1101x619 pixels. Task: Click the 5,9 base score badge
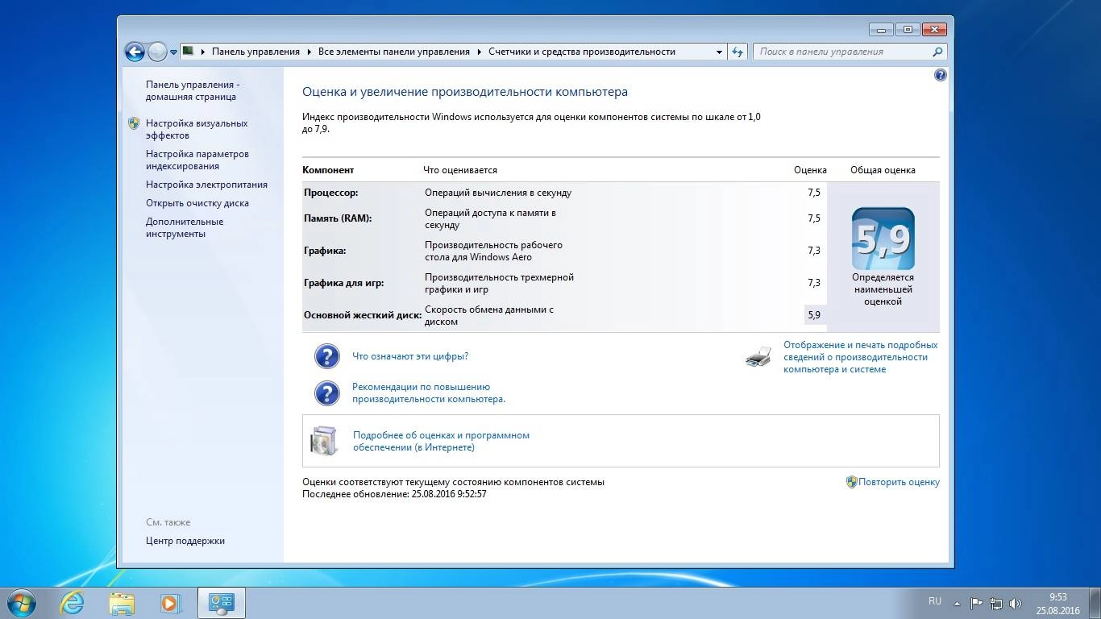883,239
